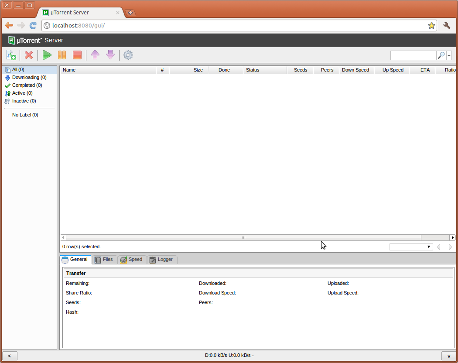Click the browser Forward arrow
This screenshot has height=363, width=458.
click(x=21, y=26)
